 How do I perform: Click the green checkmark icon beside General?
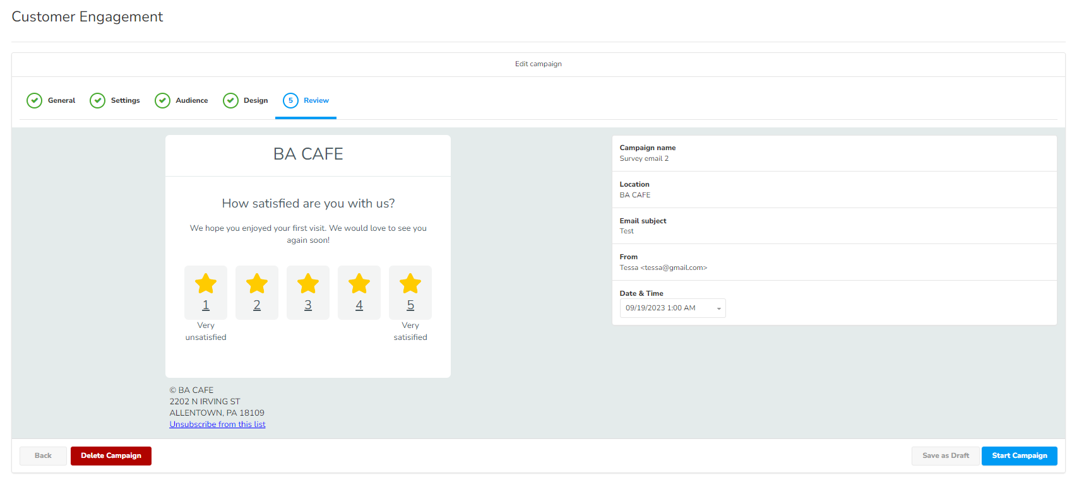35,101
